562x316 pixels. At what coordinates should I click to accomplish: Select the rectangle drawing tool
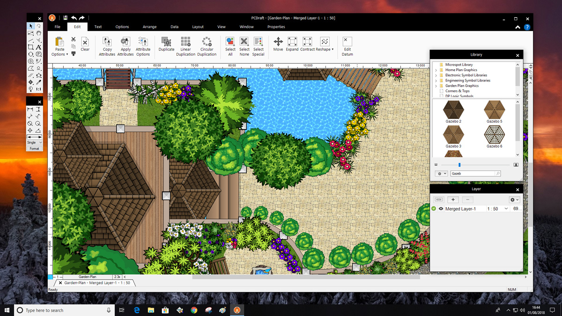click(31, 47)
